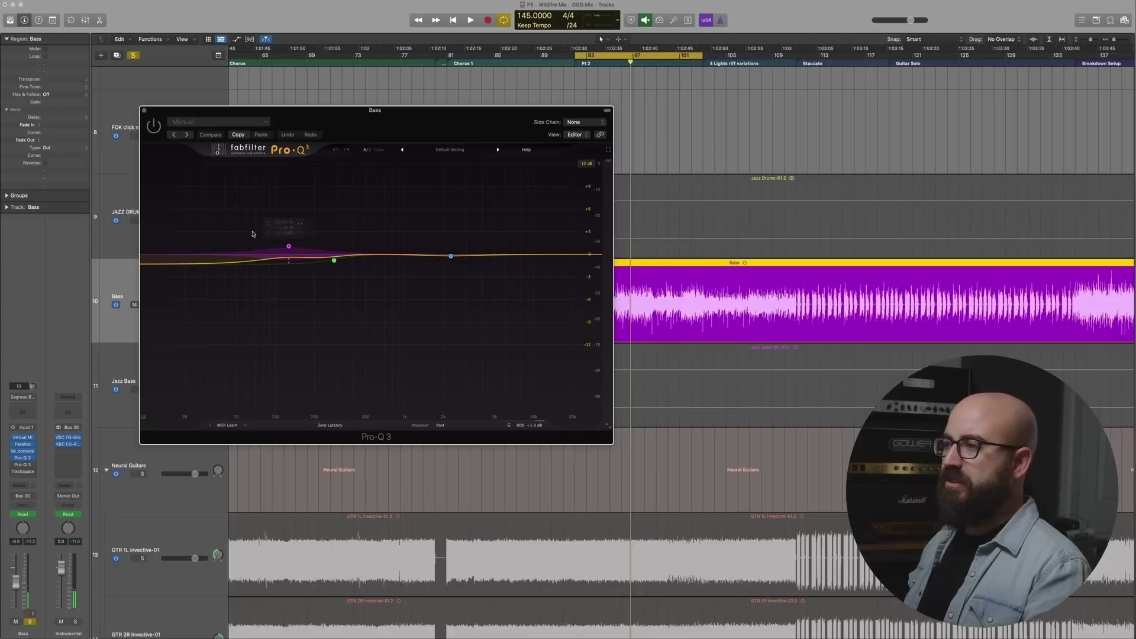Image resolution: width=1136 pixels, height=639 pixels.
Task: Show automation curve icon
Action: click(237, 39)
